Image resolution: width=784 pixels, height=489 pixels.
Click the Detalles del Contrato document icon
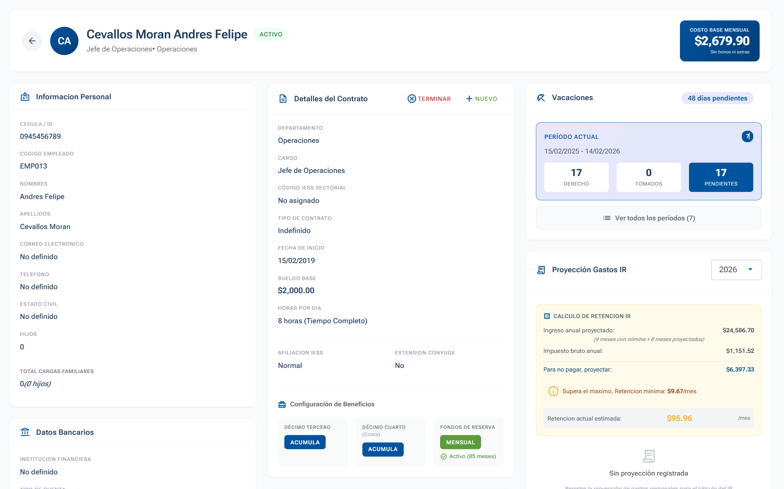pyautogui.click(x=283, y=99)
